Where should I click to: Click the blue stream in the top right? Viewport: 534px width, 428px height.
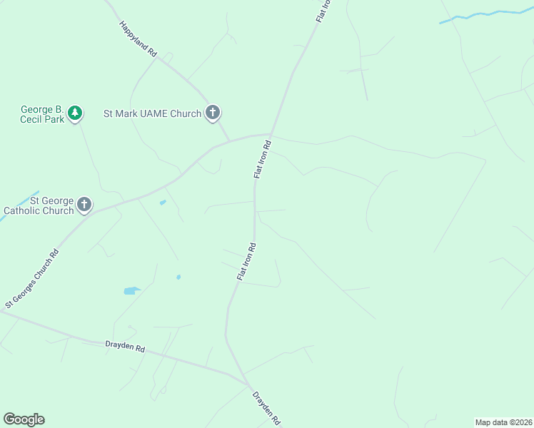pyautogui.click(x=486, y=16)
